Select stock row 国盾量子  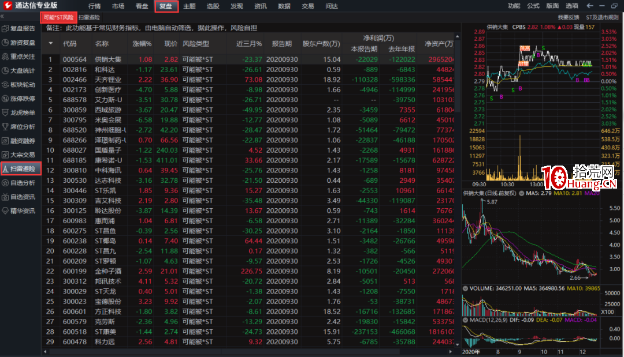coord(248,150)
